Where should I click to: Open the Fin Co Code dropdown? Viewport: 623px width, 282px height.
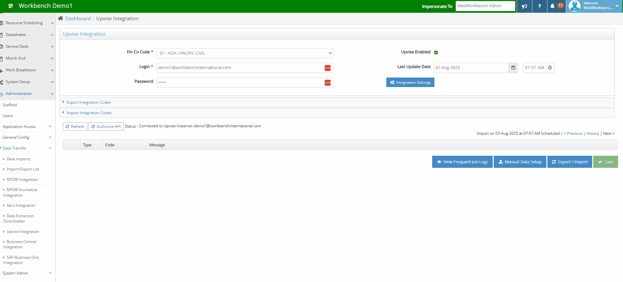245,53
